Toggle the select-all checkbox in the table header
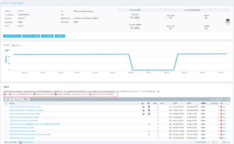Screen dimensions: 234x144 coord(5,103)
